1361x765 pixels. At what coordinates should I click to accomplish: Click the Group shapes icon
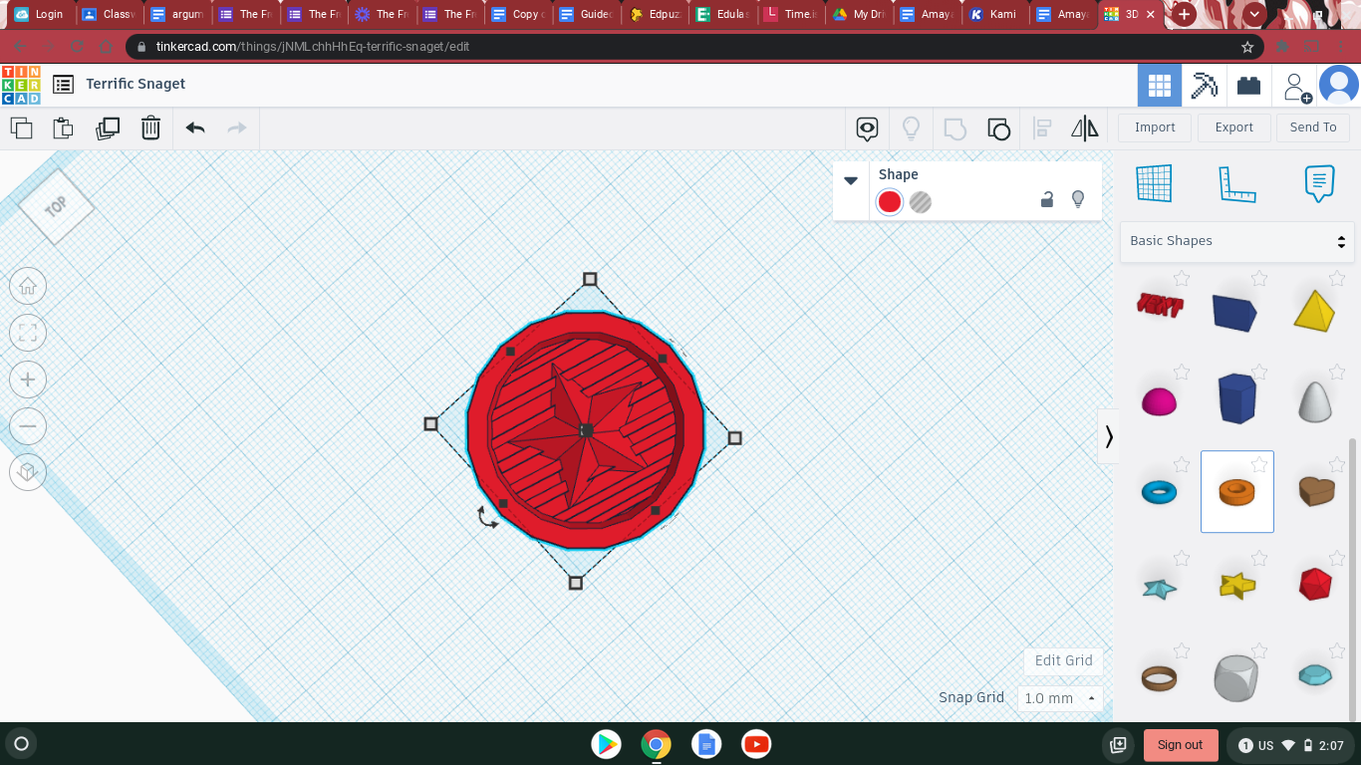(954, 127)
